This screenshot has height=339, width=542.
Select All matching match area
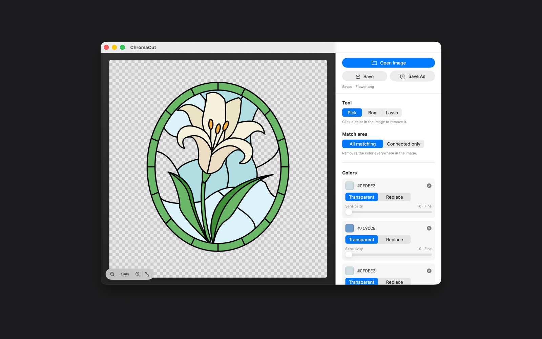click(x=362, y=144)
